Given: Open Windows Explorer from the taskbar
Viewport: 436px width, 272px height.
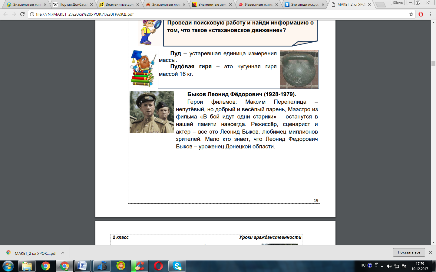Looking at the screenshot, I should click(x=27, y=266).
